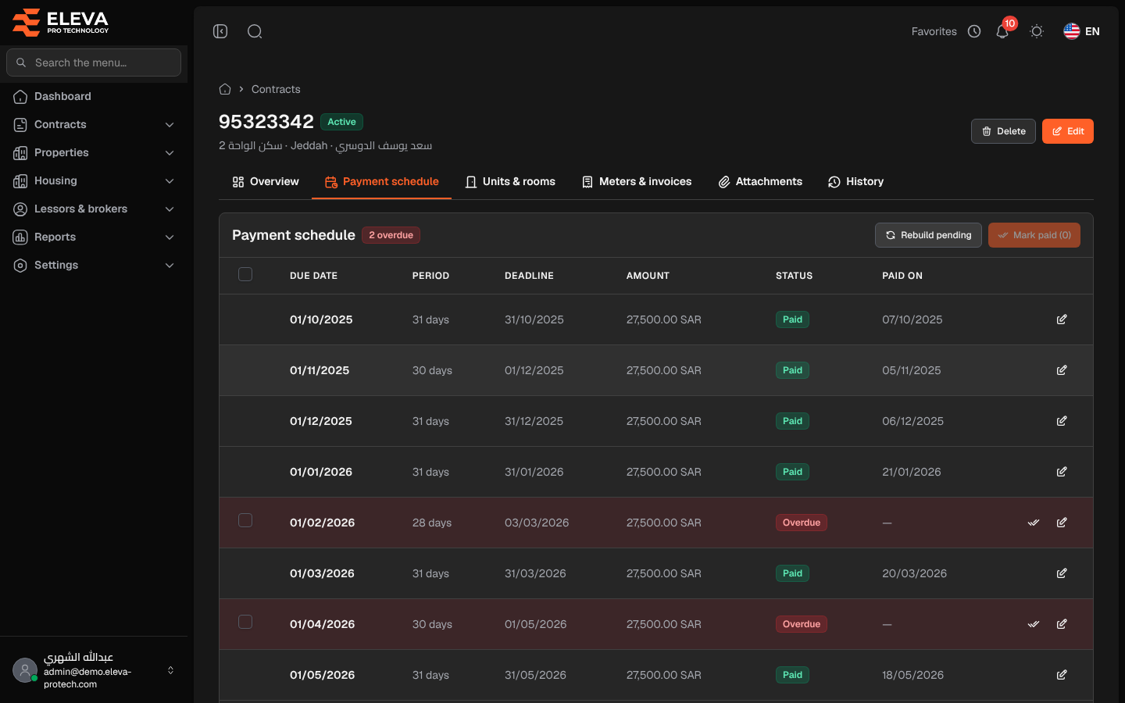Open the History tab
Screen dimensions: 1125x703
point(855,181)
